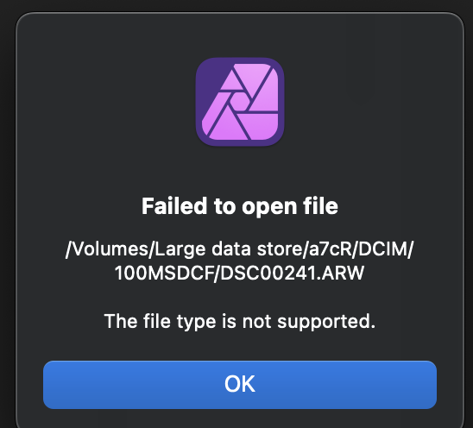Dismiss the dialog with the OK button
The image size is (473, 428).
[240, 385]
